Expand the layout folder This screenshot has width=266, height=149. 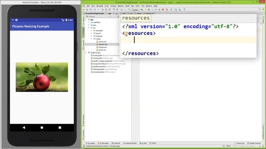click(x=91, y=33)
